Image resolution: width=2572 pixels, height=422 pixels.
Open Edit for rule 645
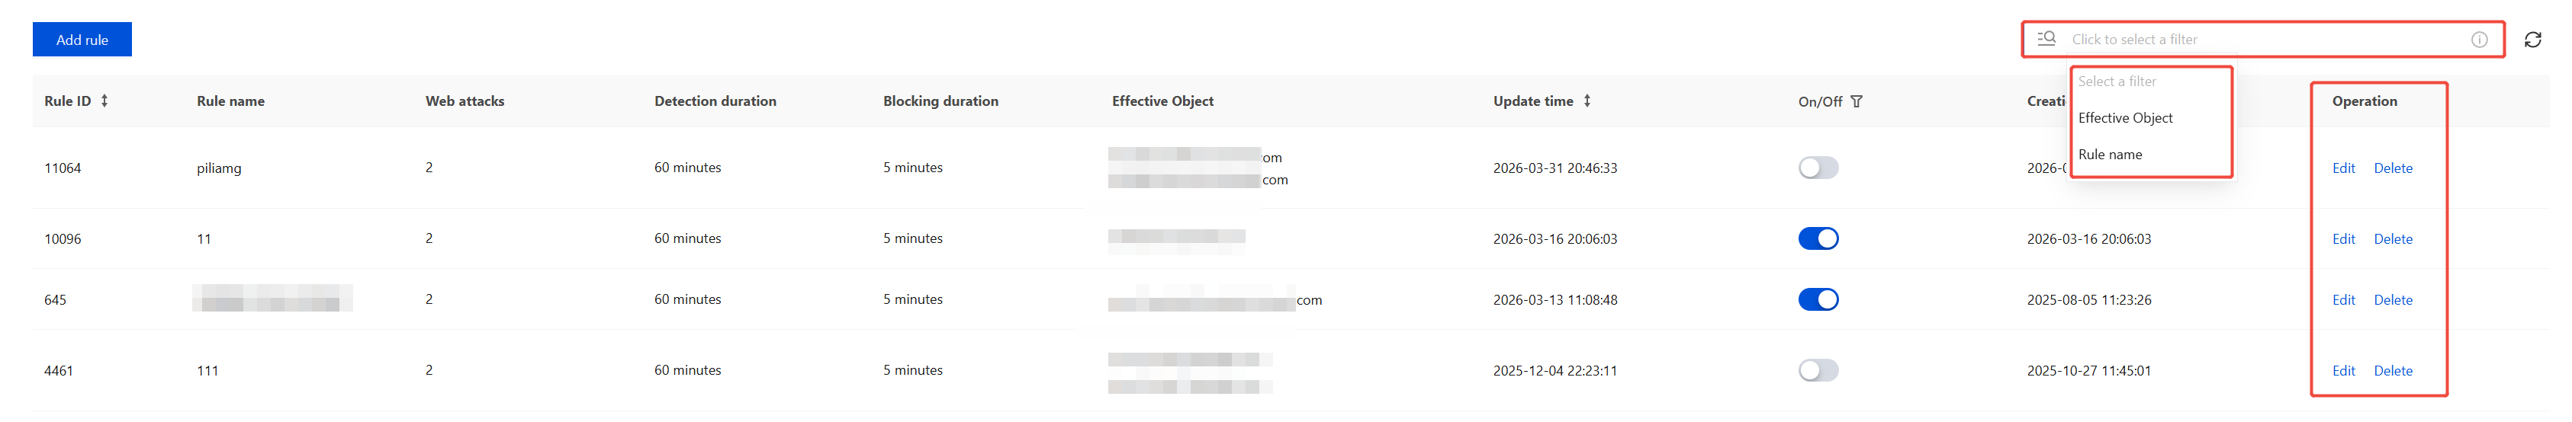[x=2342, y=300]
